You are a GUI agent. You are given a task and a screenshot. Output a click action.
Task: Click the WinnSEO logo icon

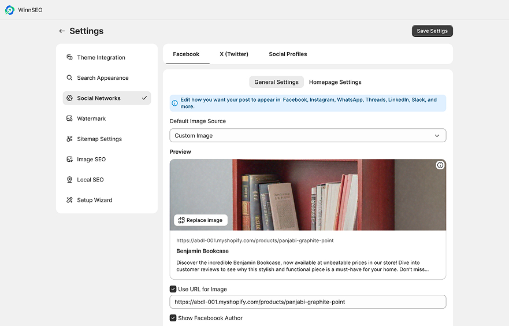click(10, 10)
